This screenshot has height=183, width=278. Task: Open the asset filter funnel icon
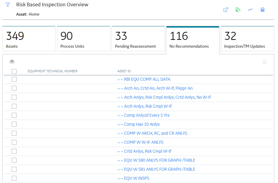click(8, 4)
